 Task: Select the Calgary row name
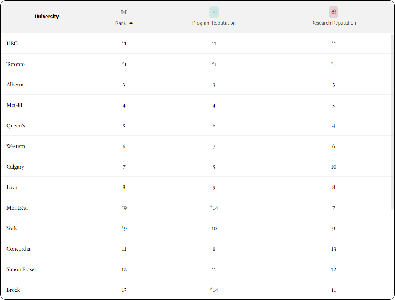(x=15, y=167)
